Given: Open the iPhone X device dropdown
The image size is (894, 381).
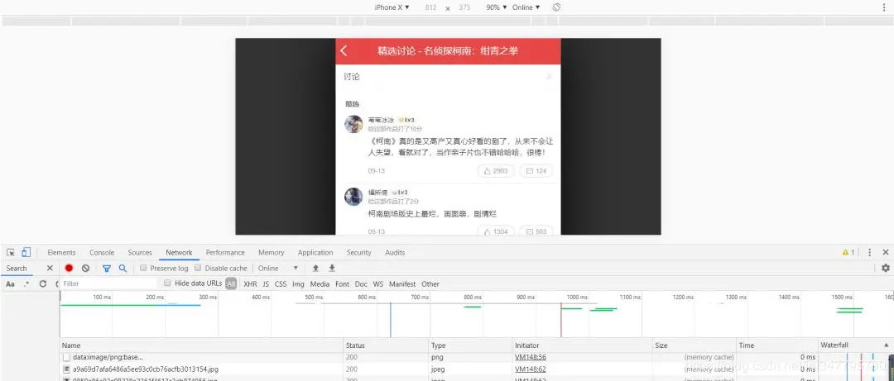Looking at the screenshot, I should (392, 7).
